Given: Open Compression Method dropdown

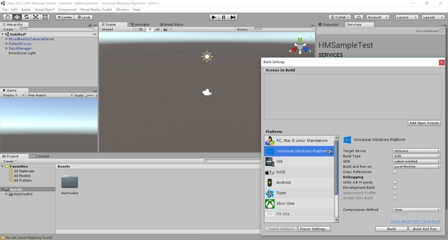Looking at the screenshot, I should point(416,209).
